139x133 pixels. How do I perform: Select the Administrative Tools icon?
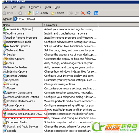coord(5,42)
